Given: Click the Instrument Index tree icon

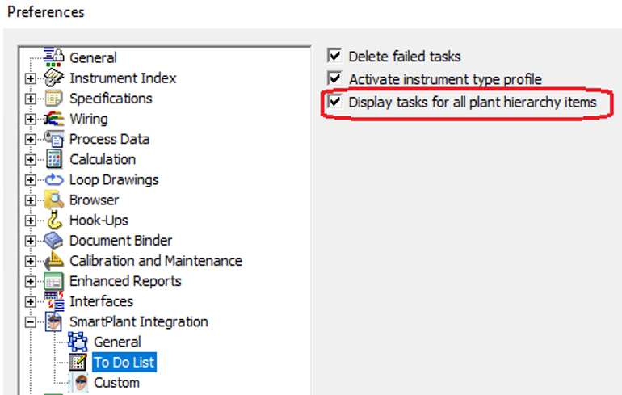Looking at the screenshot, I should point(54,78).
